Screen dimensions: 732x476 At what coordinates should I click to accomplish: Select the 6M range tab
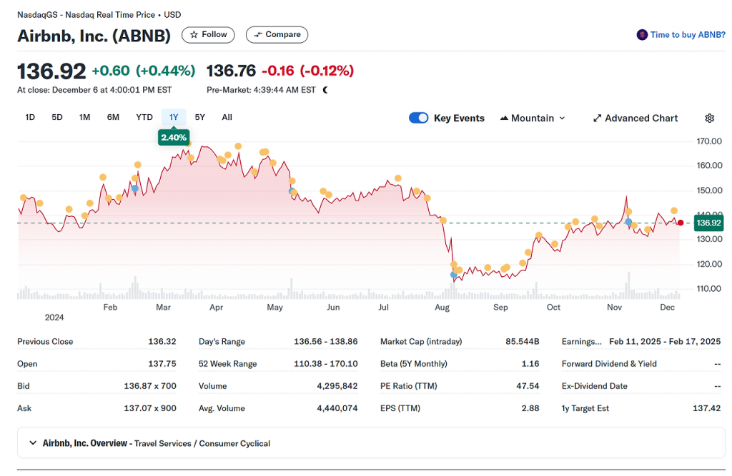(113, 118)
